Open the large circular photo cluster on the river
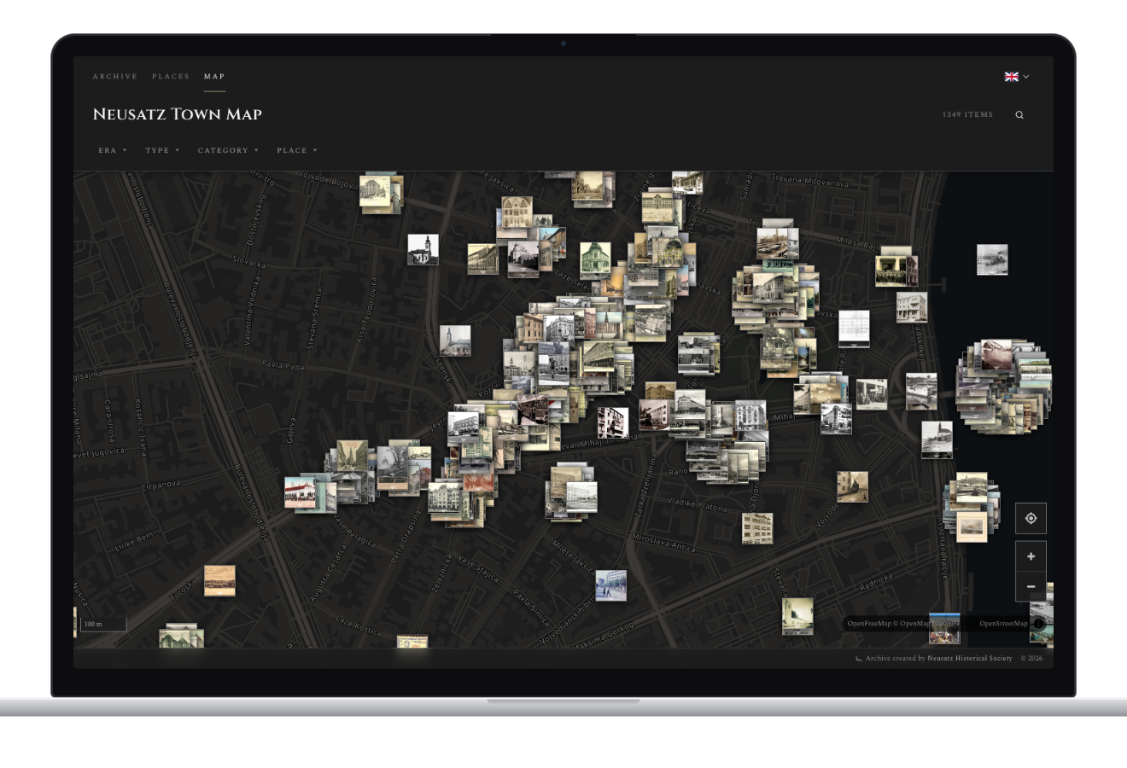This screenshot has height=768, width=1127. coord(1003,386)
